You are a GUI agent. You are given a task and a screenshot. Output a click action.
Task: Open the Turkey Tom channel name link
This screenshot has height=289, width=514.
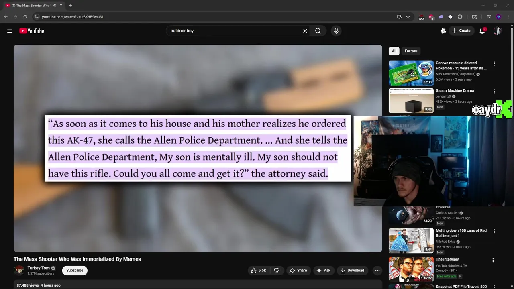(x=39, y=268)
